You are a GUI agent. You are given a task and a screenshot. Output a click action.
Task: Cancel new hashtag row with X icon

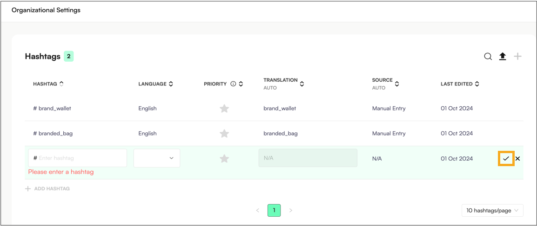tap(517, 158)
